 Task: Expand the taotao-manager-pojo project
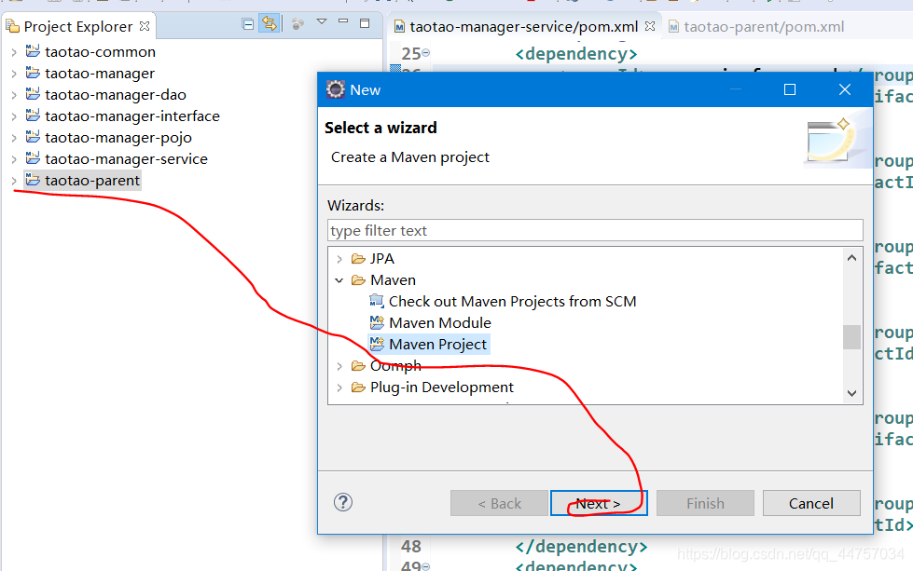14,139
